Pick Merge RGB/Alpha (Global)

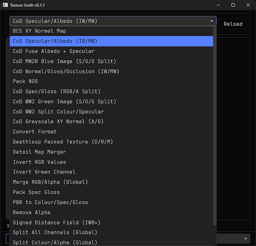[112, 182]
